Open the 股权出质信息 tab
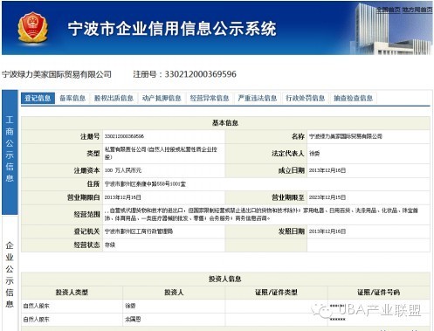Image resolution: width=434 pixels, height=331 pixels. coord(114,98)
